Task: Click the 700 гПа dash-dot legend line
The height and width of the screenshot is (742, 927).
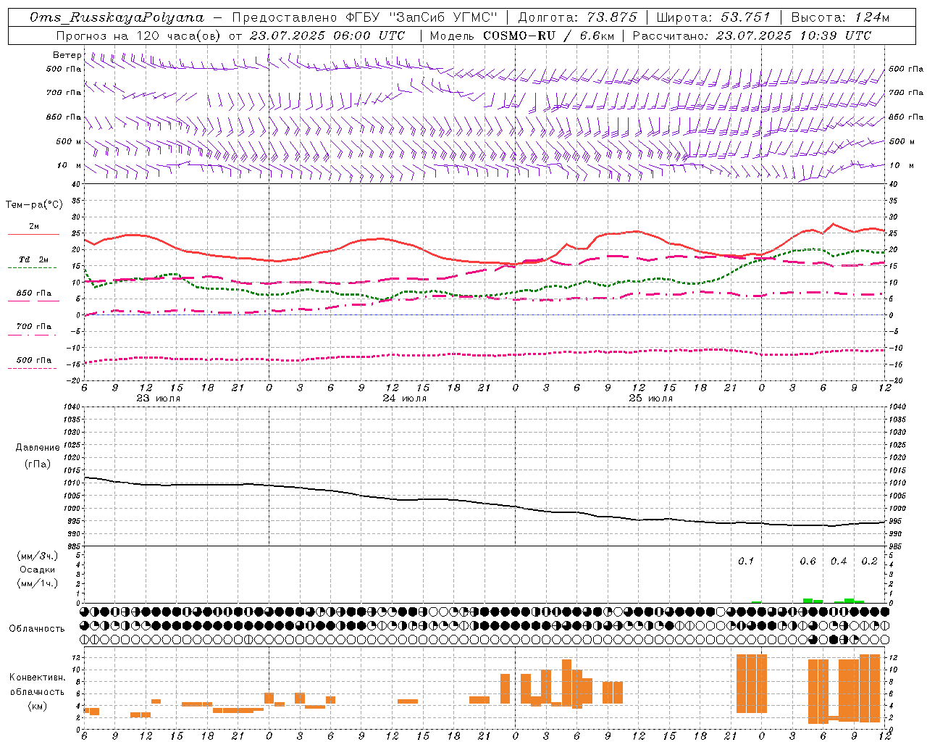Action: [x=32, y=335]
